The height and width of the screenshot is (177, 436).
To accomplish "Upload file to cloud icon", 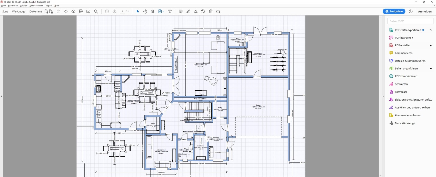I will (73, 12).
